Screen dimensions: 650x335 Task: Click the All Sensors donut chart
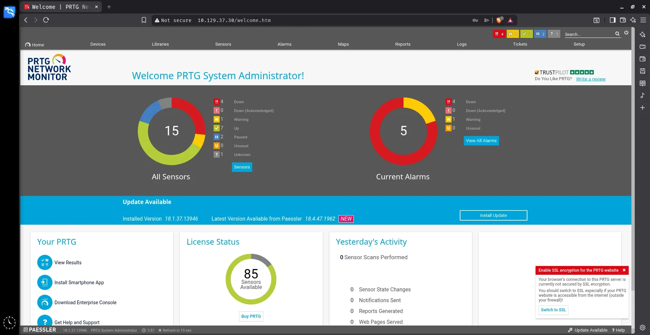pyautogui.click(x=172, y=131)
